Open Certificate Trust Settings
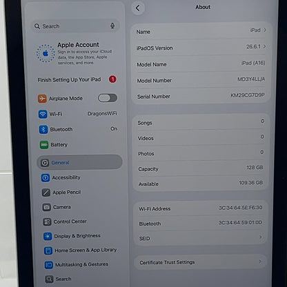 click(200, 262)
